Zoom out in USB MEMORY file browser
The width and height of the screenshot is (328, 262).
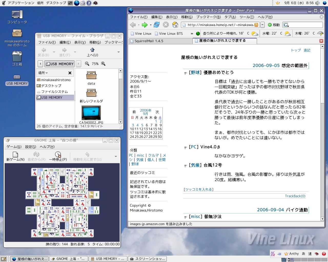click(x=87, y=64)
